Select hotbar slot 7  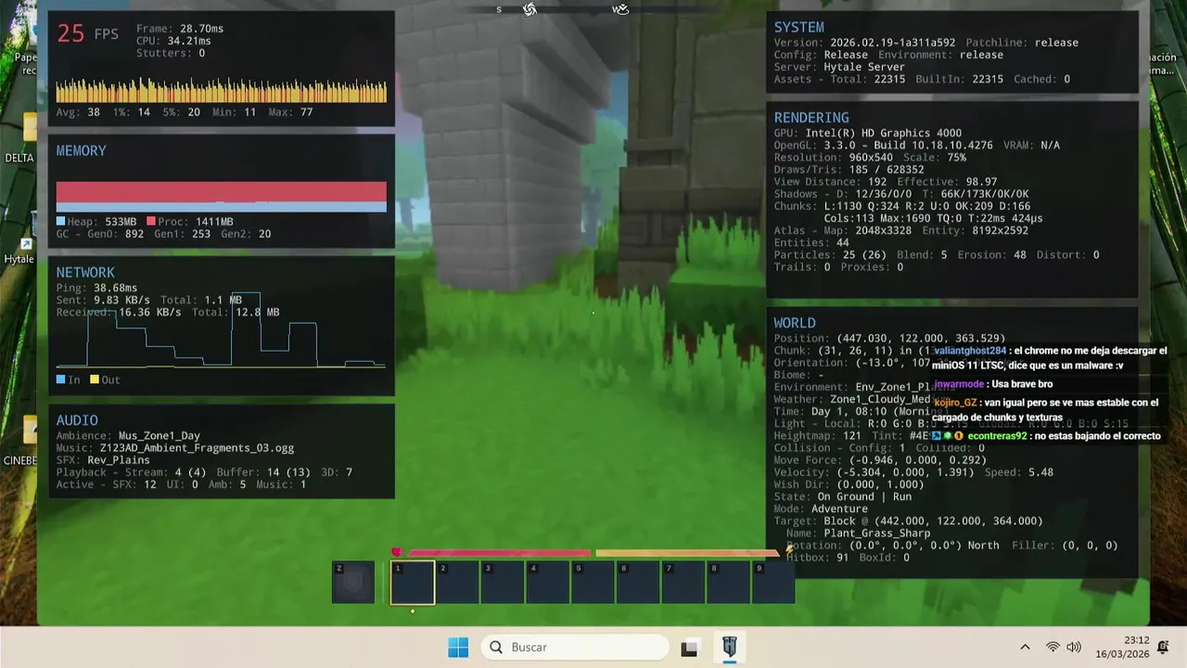pyautogui.click(x=683, y=583)
